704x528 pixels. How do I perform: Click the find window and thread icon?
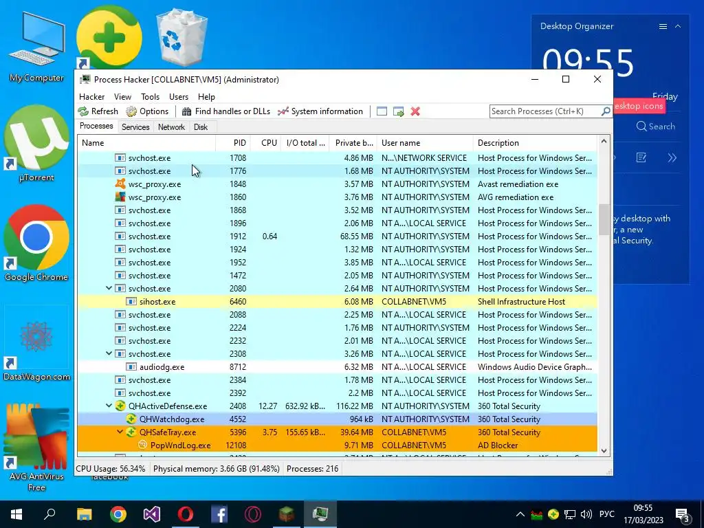[398, 111]
